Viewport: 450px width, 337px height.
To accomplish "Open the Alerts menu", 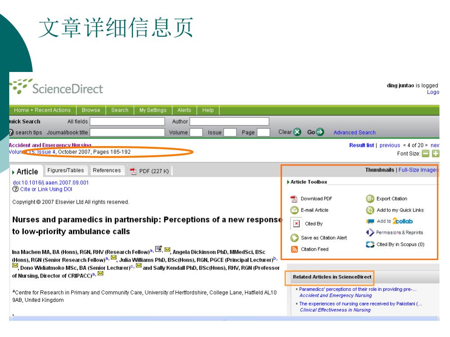I will coord(184,110).
